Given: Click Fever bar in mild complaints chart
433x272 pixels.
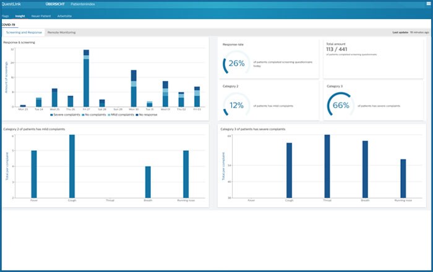Looking at the screenshot, I should pyautogui.click(x=34, y=174).
